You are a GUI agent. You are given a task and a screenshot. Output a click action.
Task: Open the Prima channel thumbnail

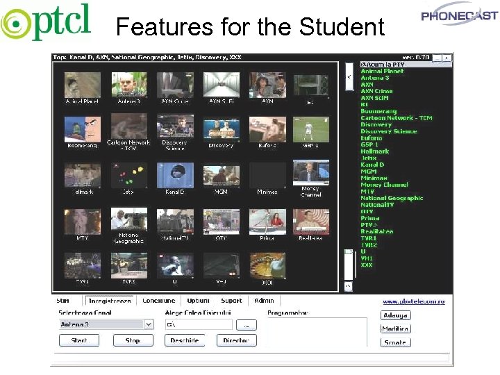(267, 222)
